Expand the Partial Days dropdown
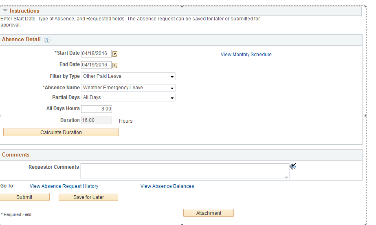376x225 pixels. [128, 97]
